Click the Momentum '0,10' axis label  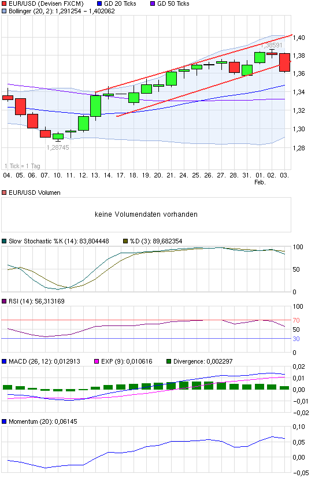pos(299,427)
